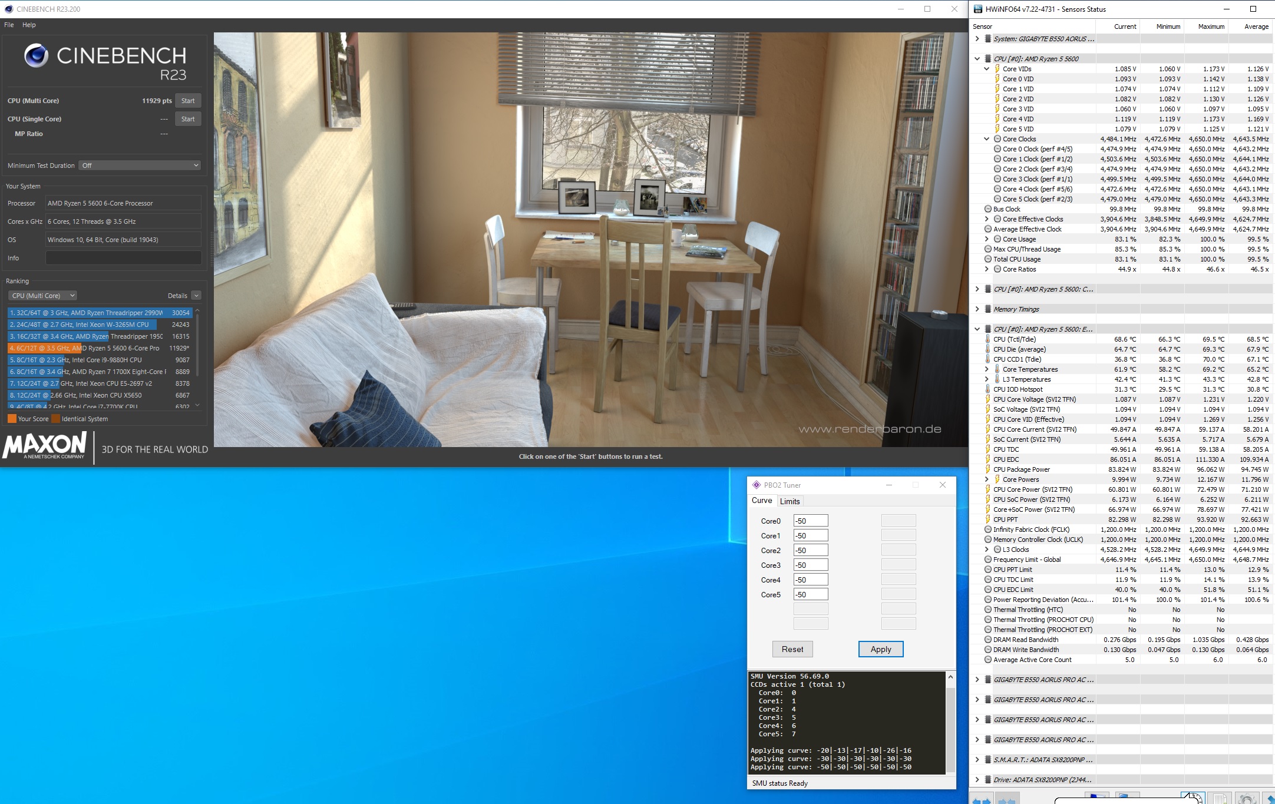Click the orange Your Score color swatch

coord(12,419)
